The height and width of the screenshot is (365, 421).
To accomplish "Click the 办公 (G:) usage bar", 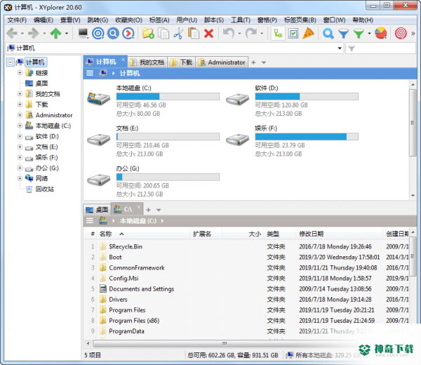I will (168, 177).
